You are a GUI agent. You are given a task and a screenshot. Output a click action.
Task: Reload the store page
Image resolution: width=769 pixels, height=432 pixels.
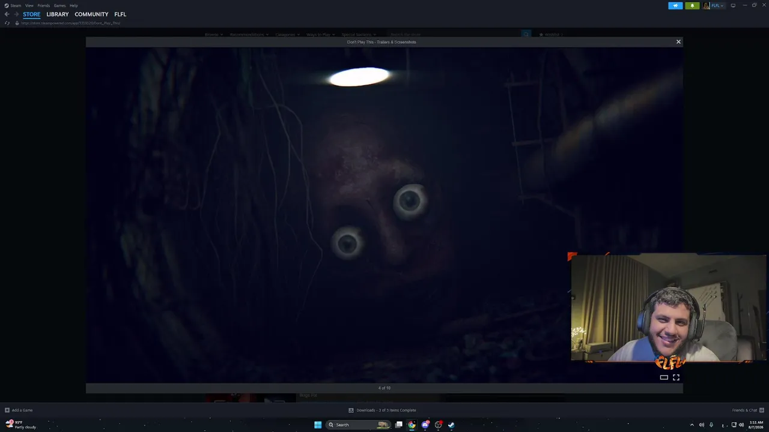coord(7,23)
